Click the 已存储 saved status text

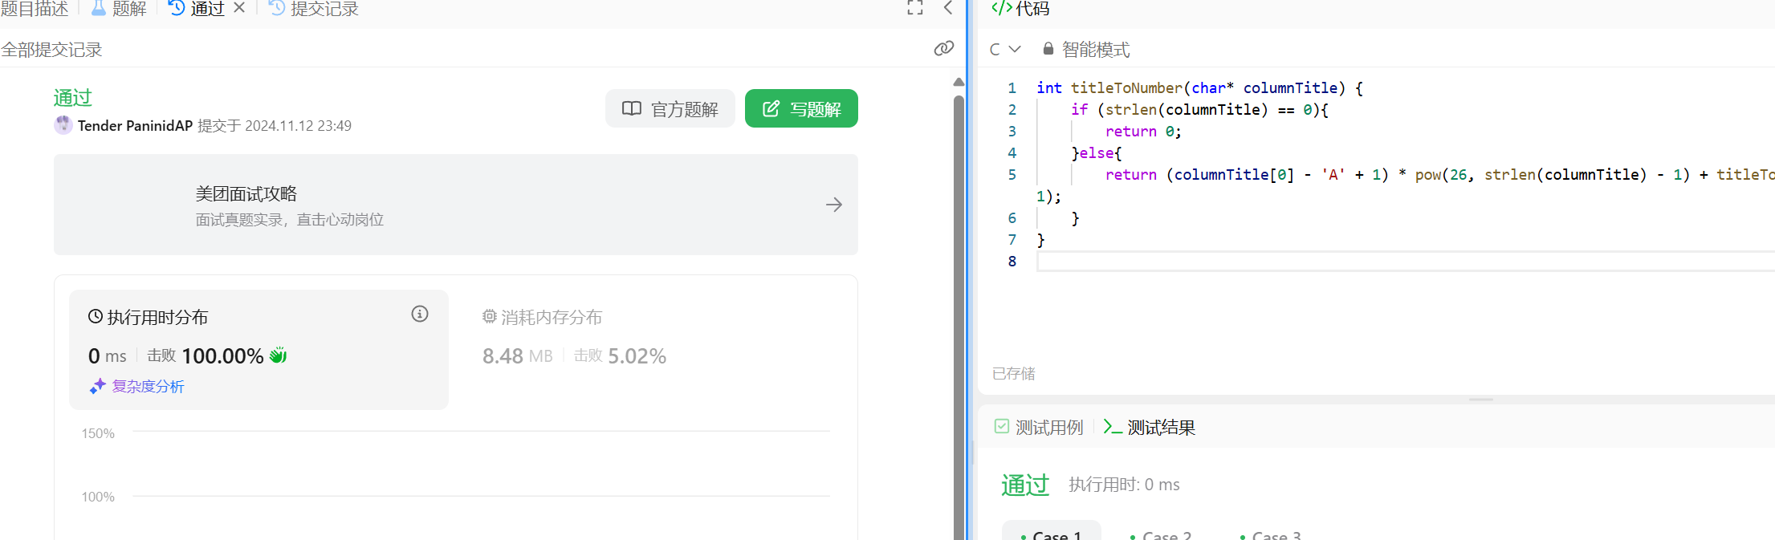[1014, 373]
